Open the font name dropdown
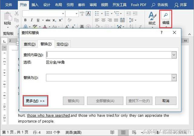The image size is (194, 136). pos(63,14)
